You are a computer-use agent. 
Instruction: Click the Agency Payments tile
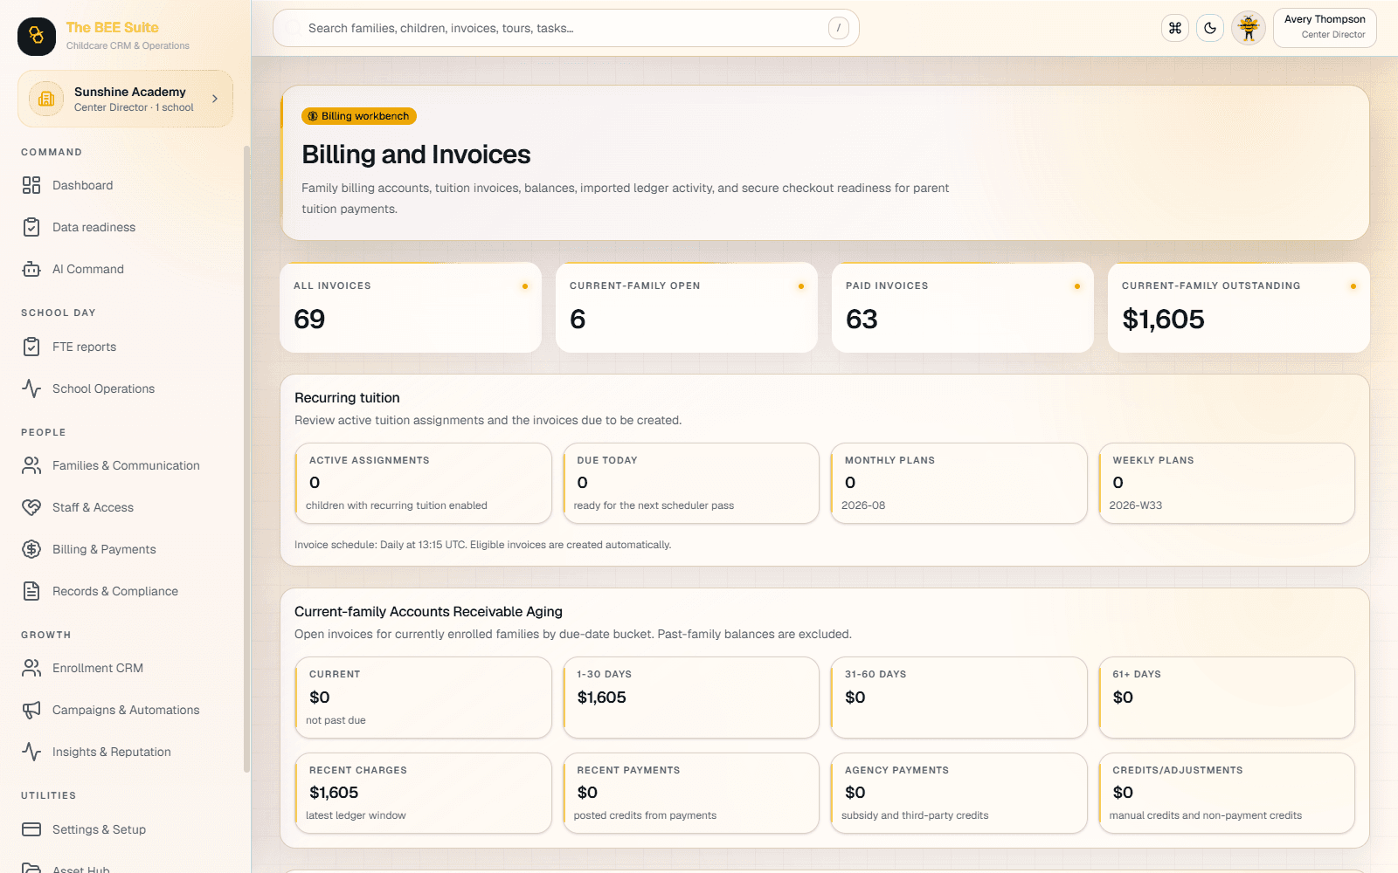(x=959, y=793)
